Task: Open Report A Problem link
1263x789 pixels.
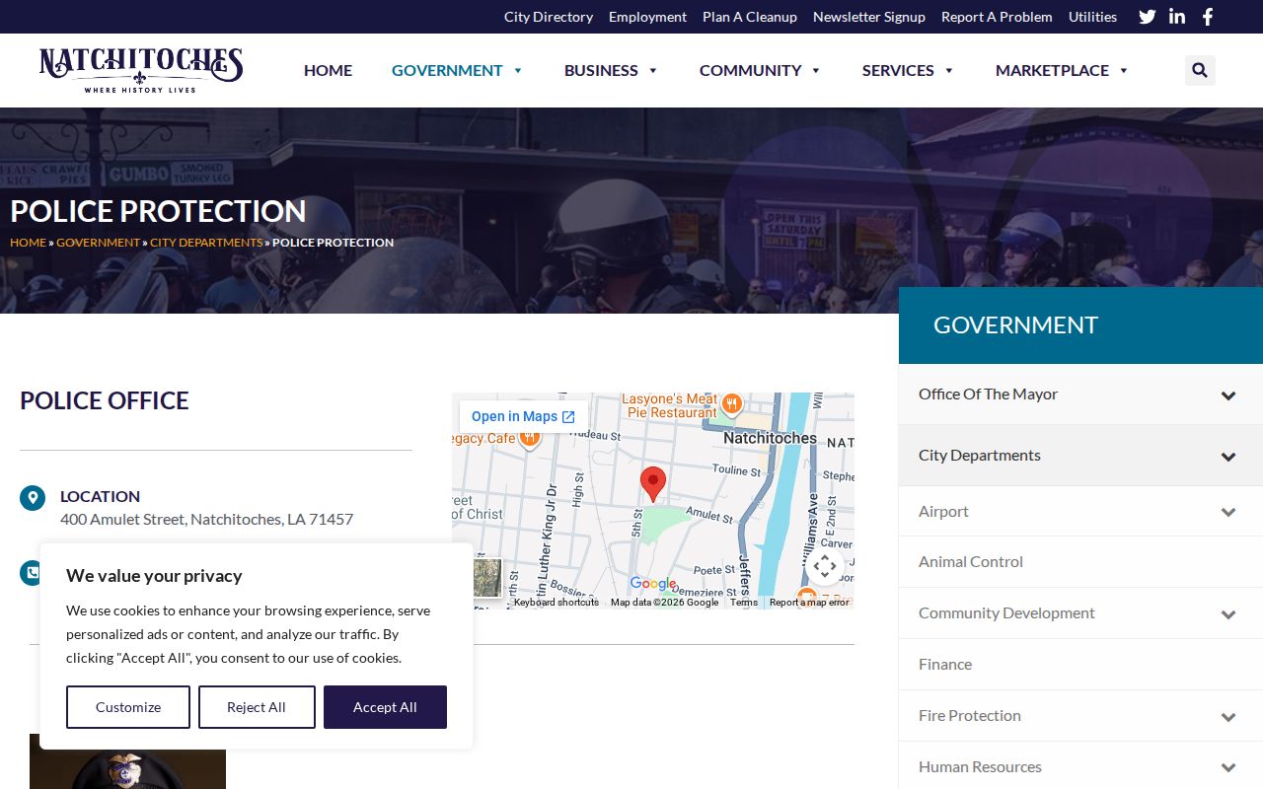Action: [x=997, y=17]
